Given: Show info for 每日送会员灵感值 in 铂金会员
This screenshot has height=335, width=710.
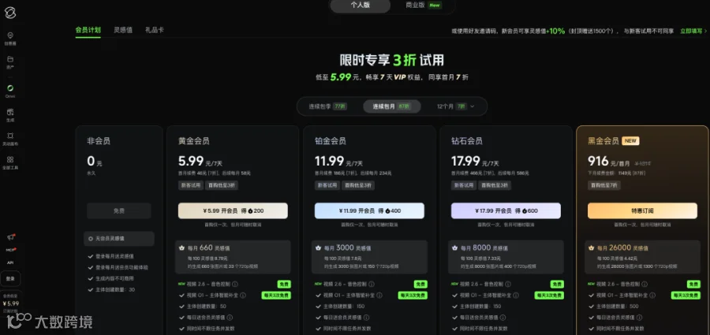Looking at the screenshot, I should pos(366,318).
